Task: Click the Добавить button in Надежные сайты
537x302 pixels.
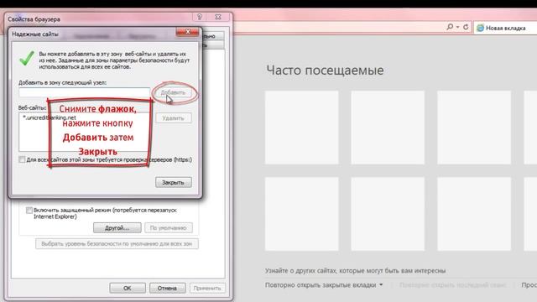Action: point(174,92)
